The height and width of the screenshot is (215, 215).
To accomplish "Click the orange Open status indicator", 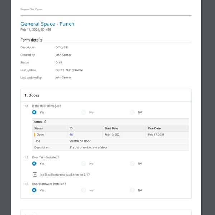I will tap(35, 135).
